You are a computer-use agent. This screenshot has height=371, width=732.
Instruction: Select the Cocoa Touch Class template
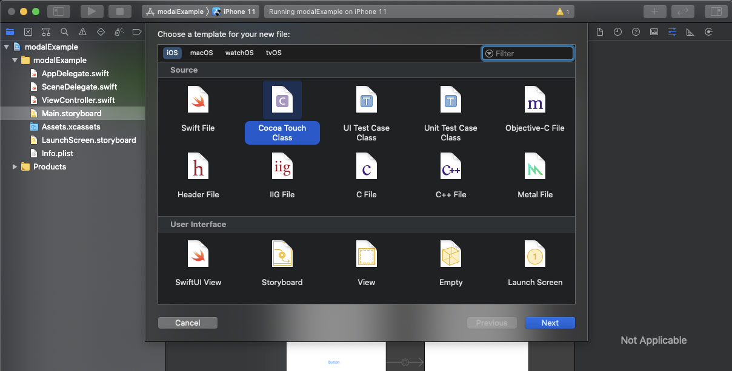click(282, 112)
